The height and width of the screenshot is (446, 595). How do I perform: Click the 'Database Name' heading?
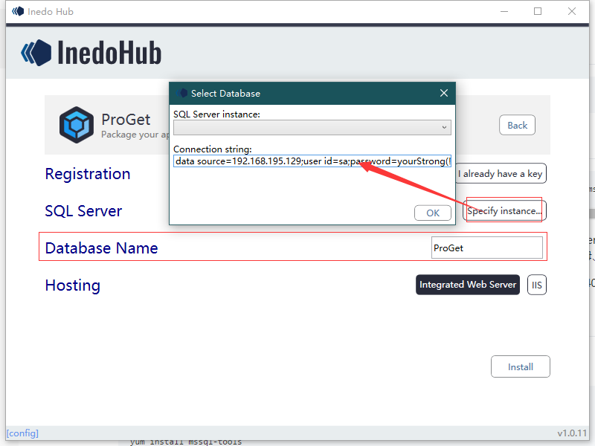point(101,248)
